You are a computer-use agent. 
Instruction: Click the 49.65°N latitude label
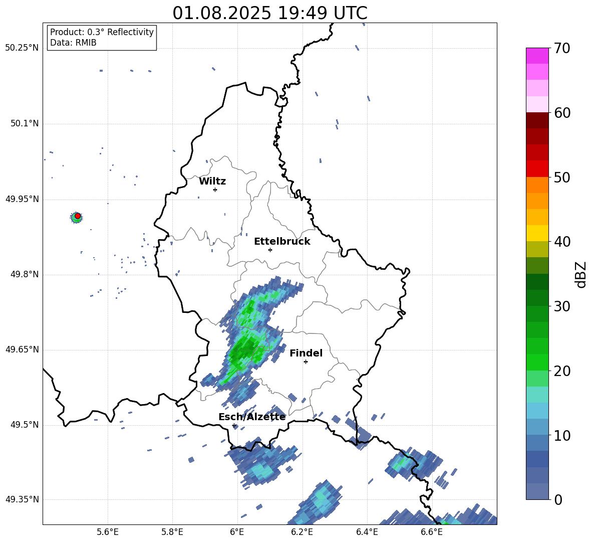tap(22, 349)
